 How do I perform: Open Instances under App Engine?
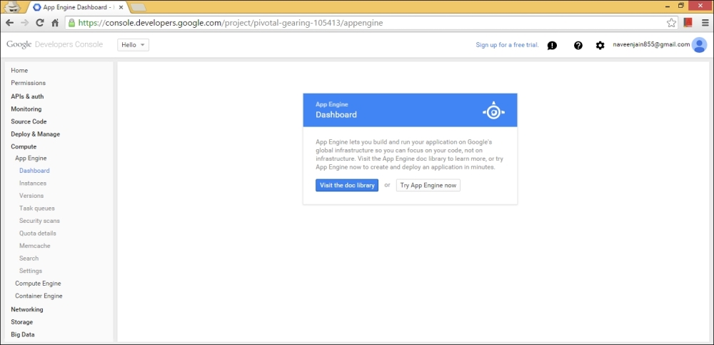coord(33,183)
